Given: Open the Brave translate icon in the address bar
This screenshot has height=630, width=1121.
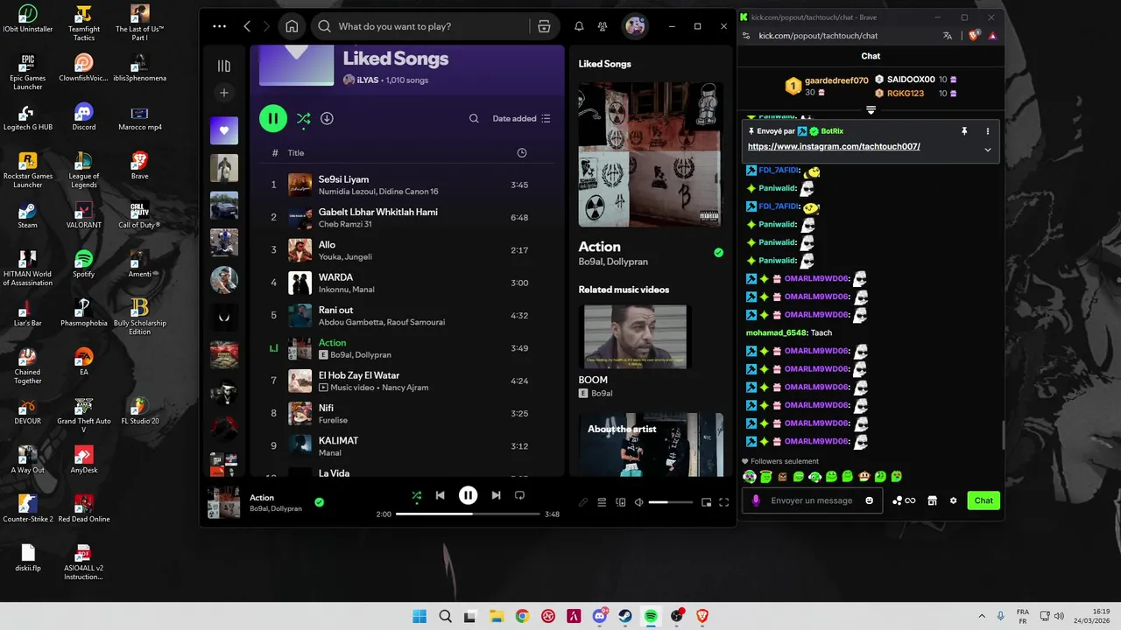Looking at the screenshot, I should [948, 36].
